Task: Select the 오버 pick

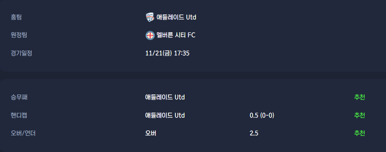Action: coord(151,133)
